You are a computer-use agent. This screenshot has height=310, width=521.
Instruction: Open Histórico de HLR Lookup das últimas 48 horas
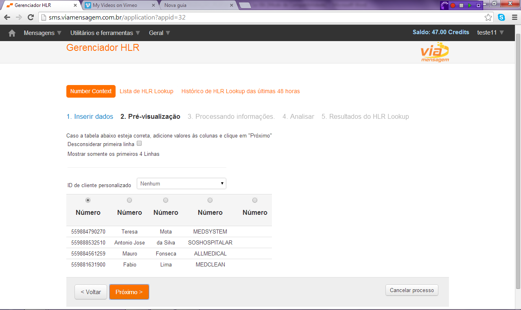pos(241,91)
